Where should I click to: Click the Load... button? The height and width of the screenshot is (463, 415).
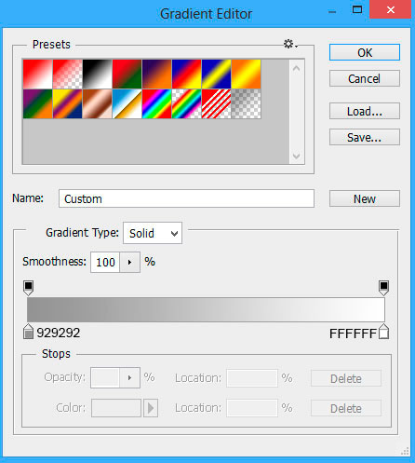click(x=365, y=111)
